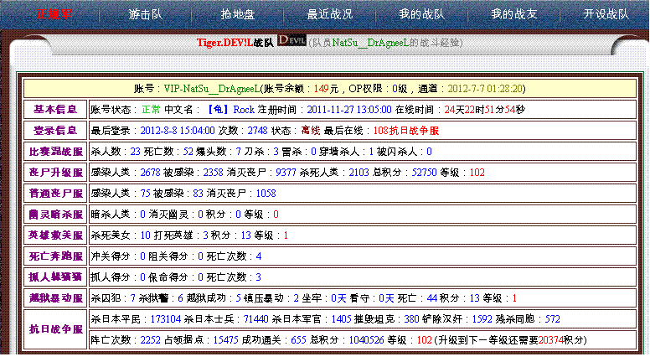
Task: Select the 基本信息 row header
Action: [x=55, y=109]
